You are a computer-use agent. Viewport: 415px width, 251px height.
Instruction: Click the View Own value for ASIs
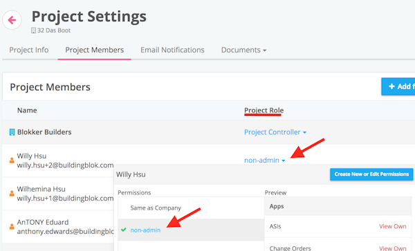[392, 226]
